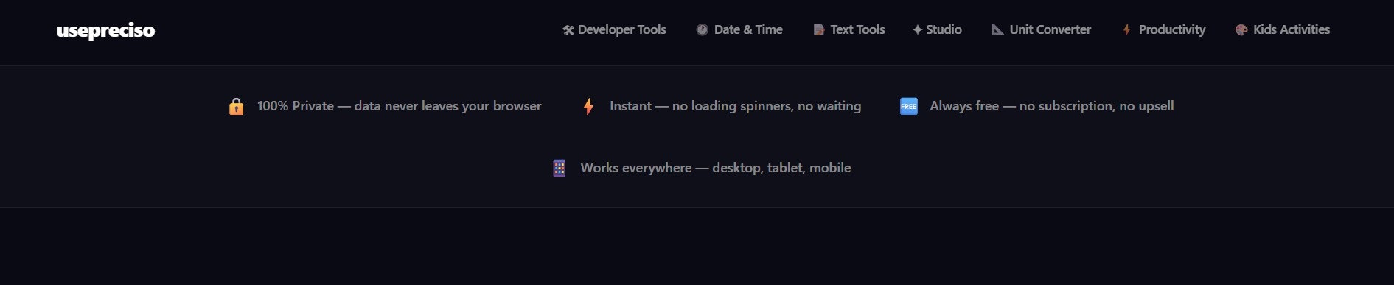Click the ruler icon beside Unit Converter

[997, 29]
